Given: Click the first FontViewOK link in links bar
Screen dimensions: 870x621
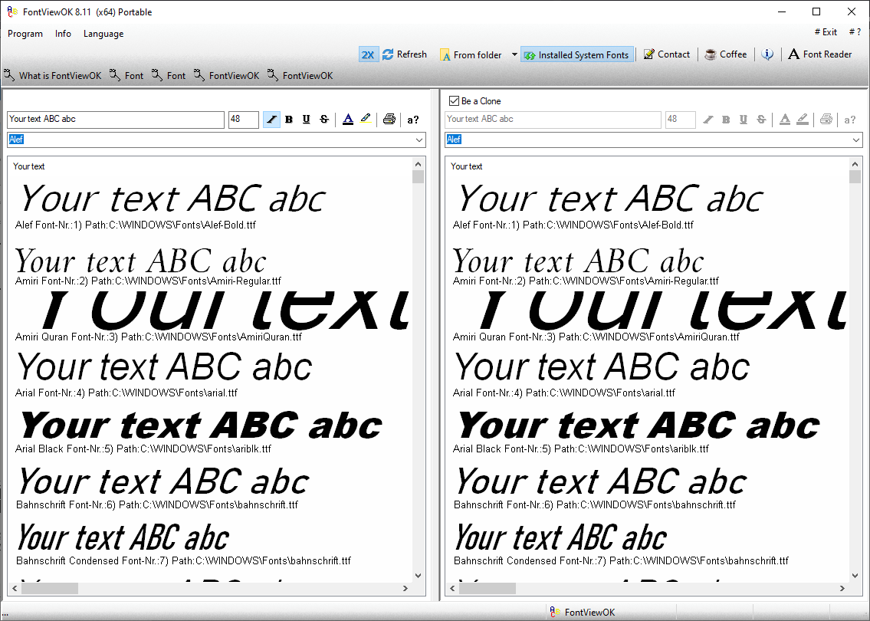Looking at the screenshot, I should pyautogui.click(x=227, y=75).
